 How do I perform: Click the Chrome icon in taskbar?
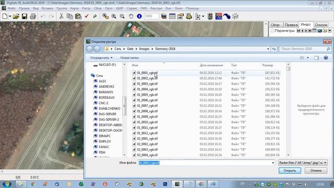click(33, 184)
